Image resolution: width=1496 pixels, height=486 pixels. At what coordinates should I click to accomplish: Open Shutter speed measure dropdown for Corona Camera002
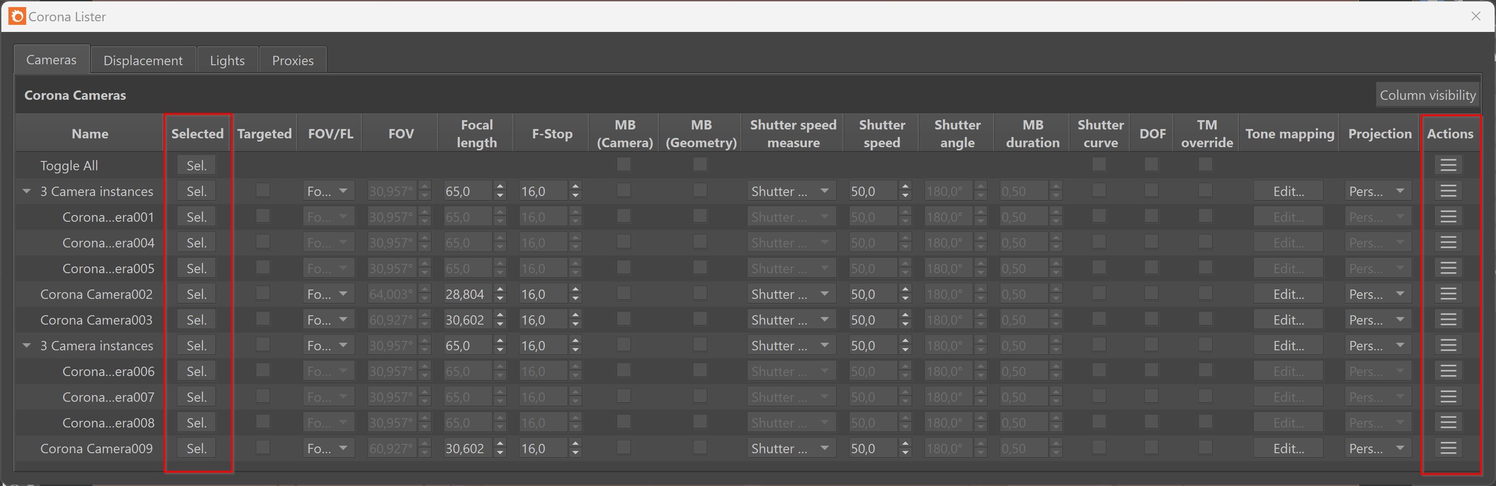pyautogui.click(x=791, y=294)
